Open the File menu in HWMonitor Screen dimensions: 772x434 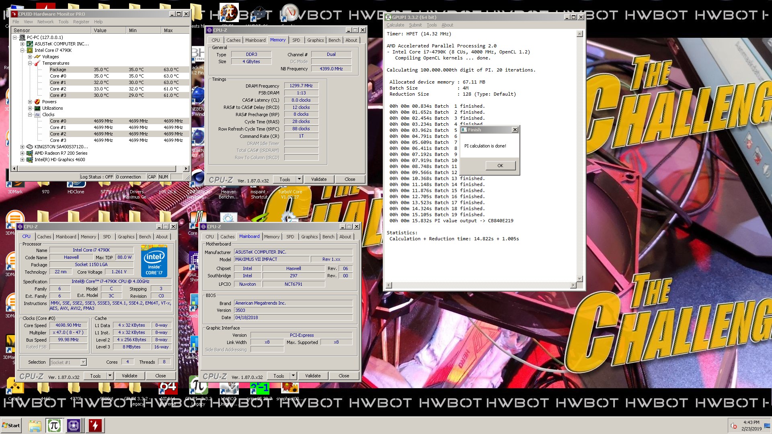(16, 22)
